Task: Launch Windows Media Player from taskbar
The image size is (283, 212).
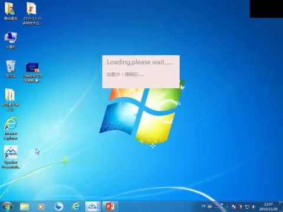Action: pyautogui.click(x=41, y=207)
